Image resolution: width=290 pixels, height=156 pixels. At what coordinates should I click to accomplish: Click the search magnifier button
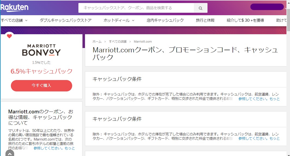pos(200,8)
